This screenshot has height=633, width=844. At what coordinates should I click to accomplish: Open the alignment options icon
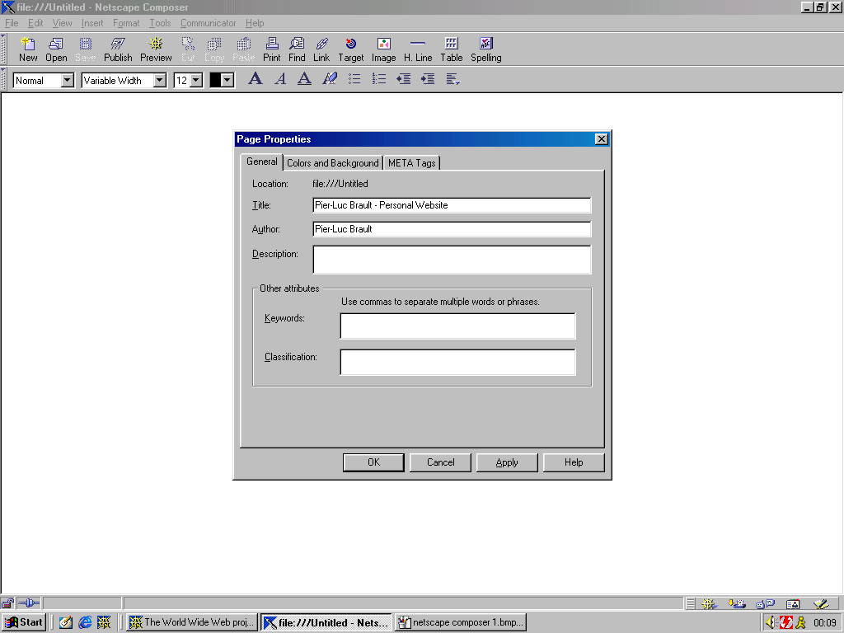point(452,79)
